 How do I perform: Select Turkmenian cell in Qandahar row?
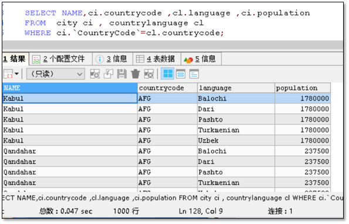click(236, 182)
